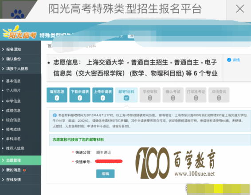251x195 pixels.
Task: Expand the 确认身份 sidebar section
Action: (x=20, y=59)
